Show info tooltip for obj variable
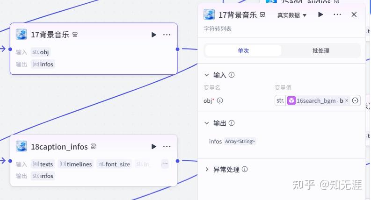 tap(220, 101)
